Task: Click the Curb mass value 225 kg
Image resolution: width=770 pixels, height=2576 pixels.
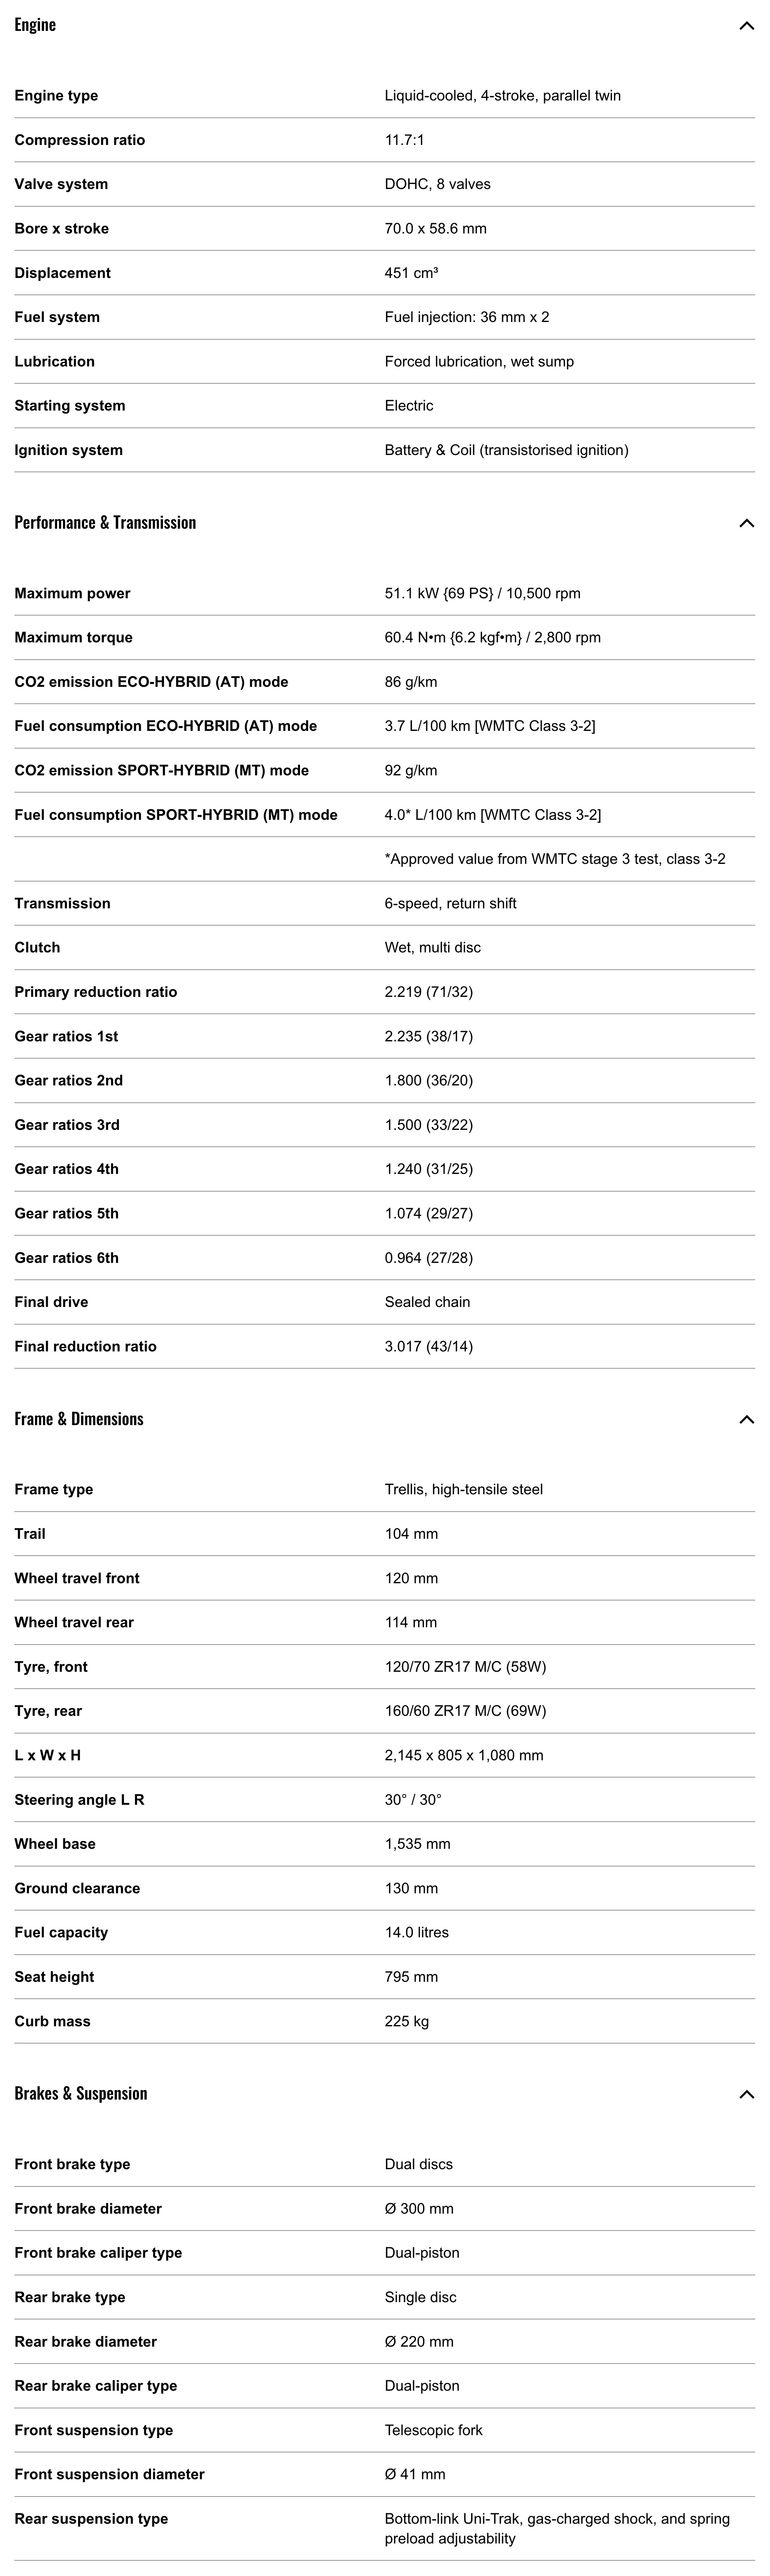Action: pyautogui.click(x=407, y=2021)
